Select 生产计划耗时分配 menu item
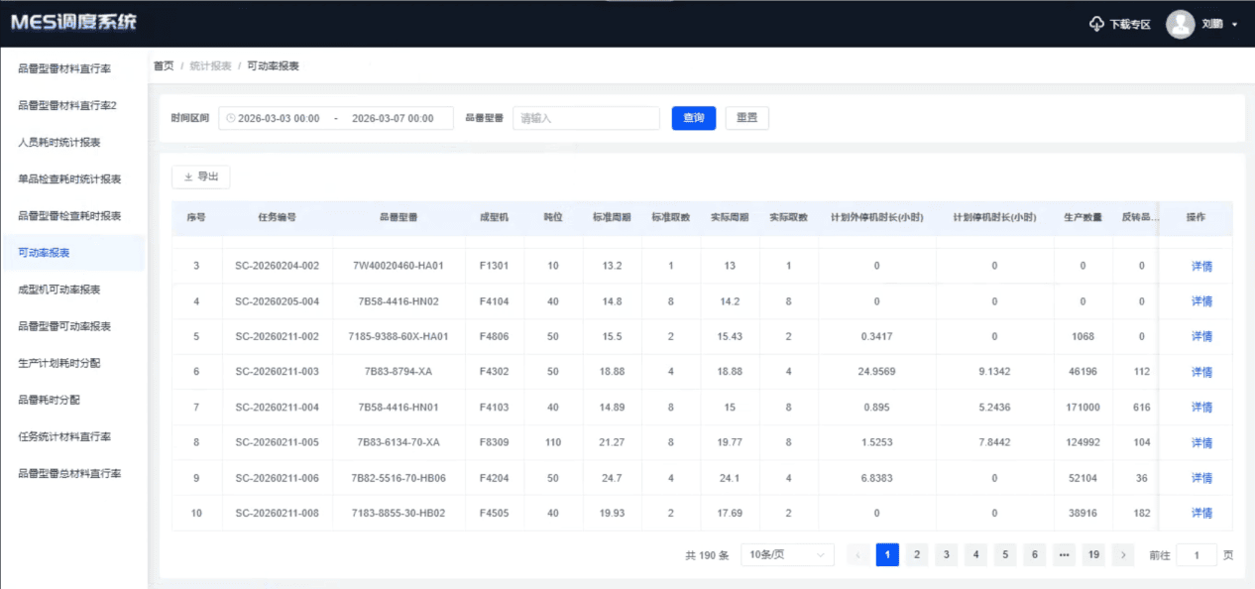This screenshot has width=1255, height=589. [69, 363]
